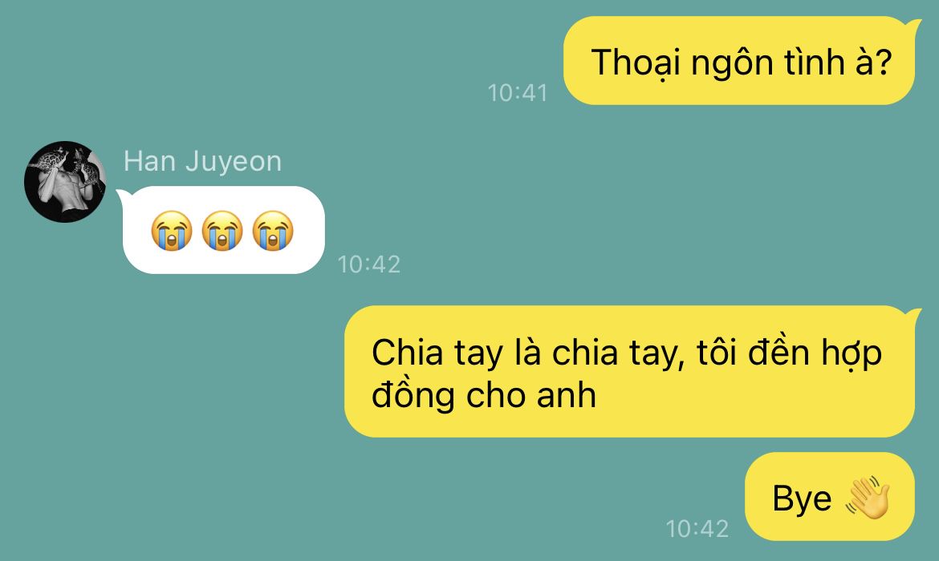
Task: Click the tail of the white message bubble
Action: [120, 194]
